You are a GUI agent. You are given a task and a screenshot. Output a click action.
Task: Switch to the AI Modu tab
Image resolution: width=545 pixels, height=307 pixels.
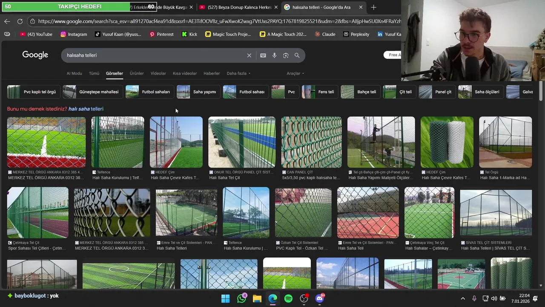tap(74, 73)
